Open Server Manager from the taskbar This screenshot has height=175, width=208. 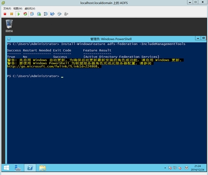point(18,168)
